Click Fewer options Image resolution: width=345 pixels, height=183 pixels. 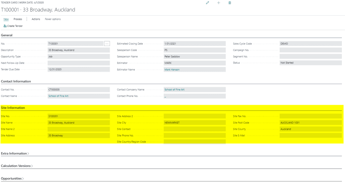coord(53,19)
